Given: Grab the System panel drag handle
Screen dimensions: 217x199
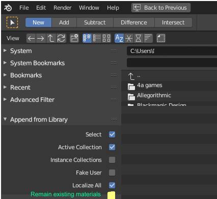Looking at the screenshot, I should click(x=114, y=51).
